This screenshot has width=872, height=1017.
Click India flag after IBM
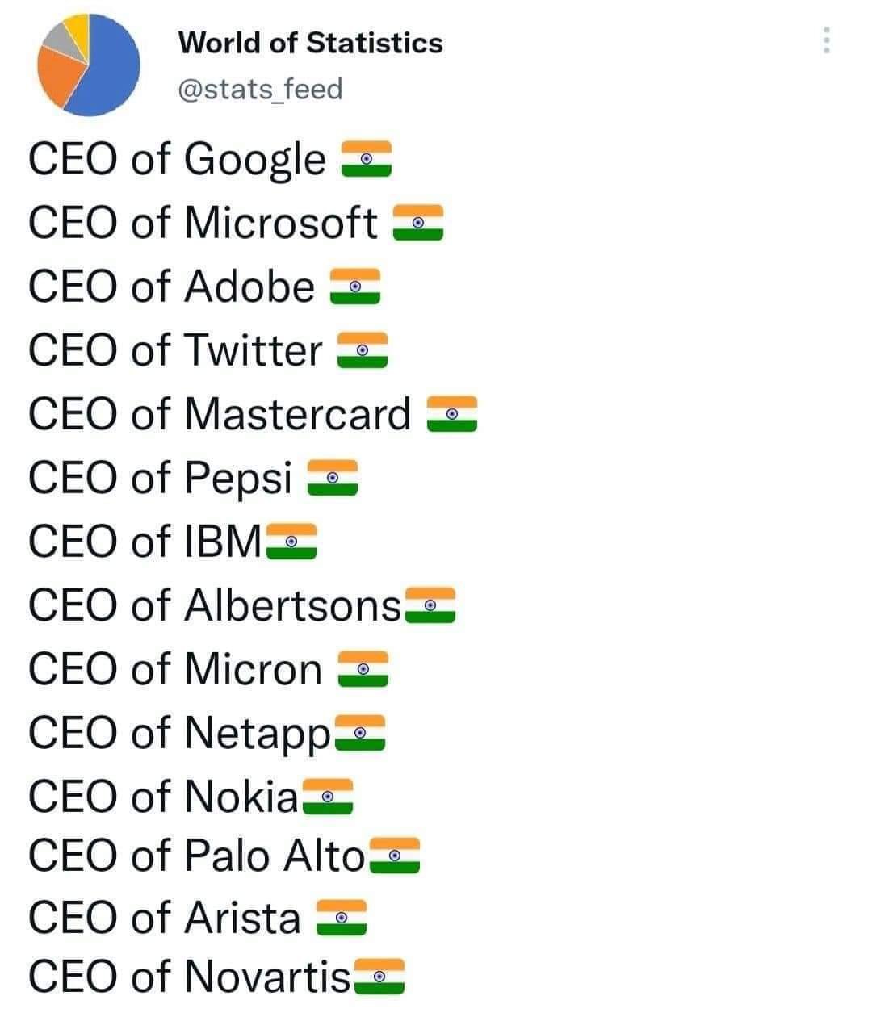291,542
